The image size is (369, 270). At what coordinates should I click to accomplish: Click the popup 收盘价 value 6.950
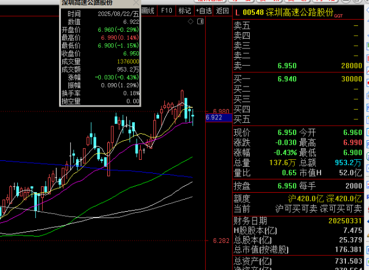[131, 54]
